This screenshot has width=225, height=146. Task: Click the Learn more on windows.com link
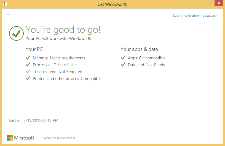tap(195, 16)
